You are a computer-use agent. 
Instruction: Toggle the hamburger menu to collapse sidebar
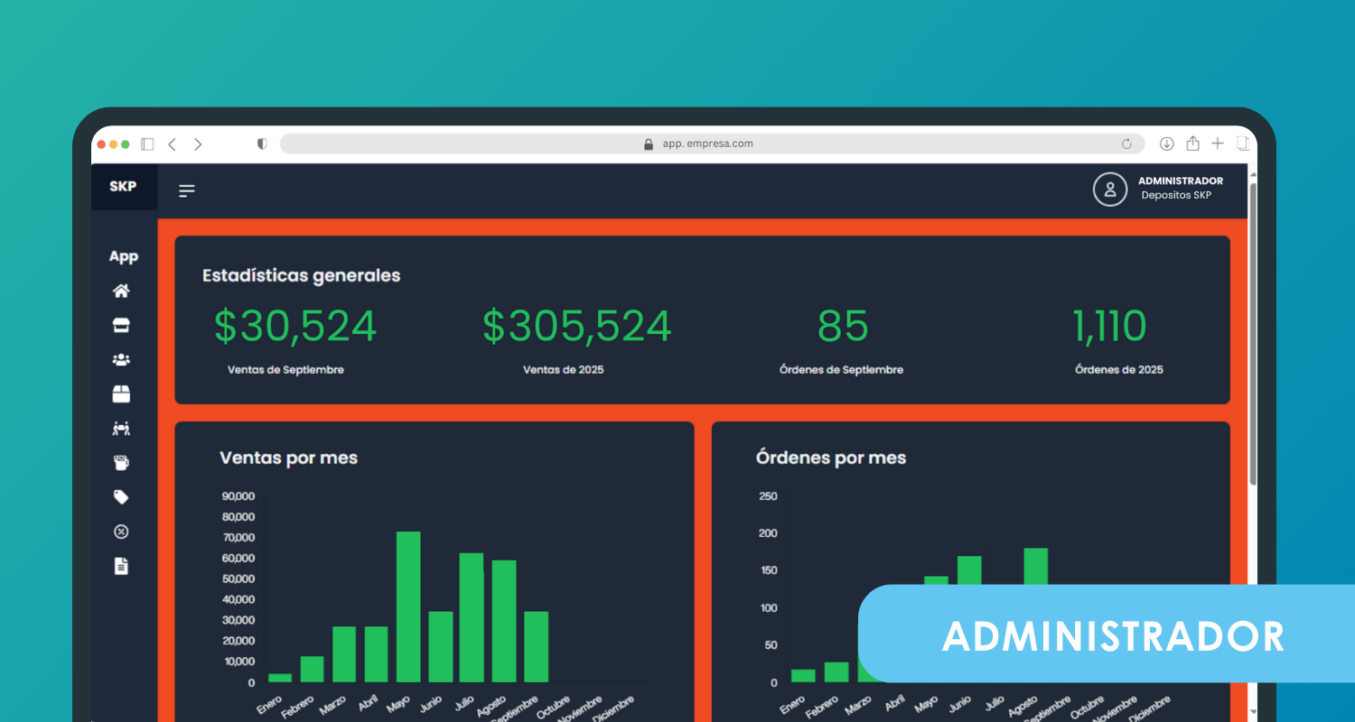[187, 190]
